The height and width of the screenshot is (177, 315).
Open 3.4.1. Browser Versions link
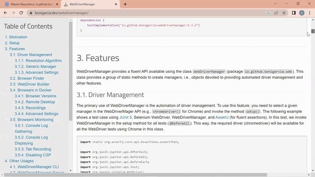tap(35, 96)
